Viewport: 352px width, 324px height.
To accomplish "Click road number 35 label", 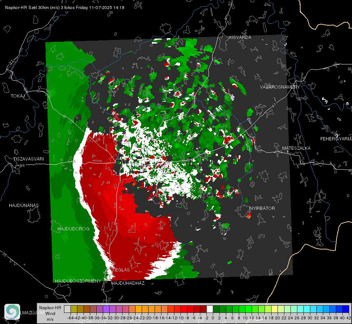I will pos(5,255).
